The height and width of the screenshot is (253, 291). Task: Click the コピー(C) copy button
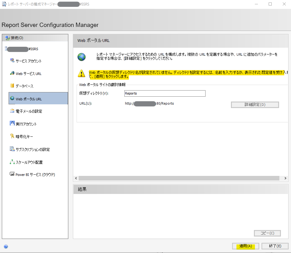point(267,233)
